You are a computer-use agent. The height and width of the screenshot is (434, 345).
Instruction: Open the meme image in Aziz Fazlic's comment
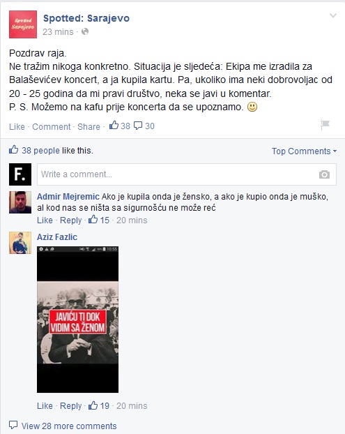77,320
